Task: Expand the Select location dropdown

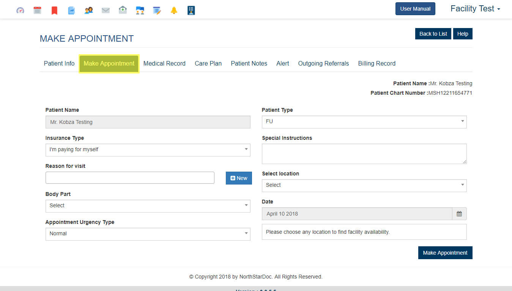Action: [x=364, y=185]
